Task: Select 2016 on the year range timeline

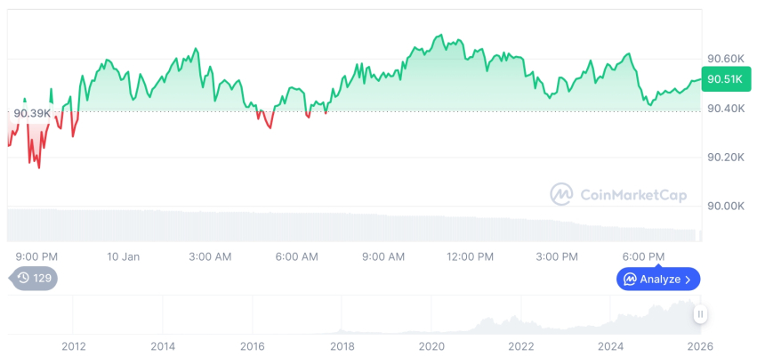Action: click(253, 345)
